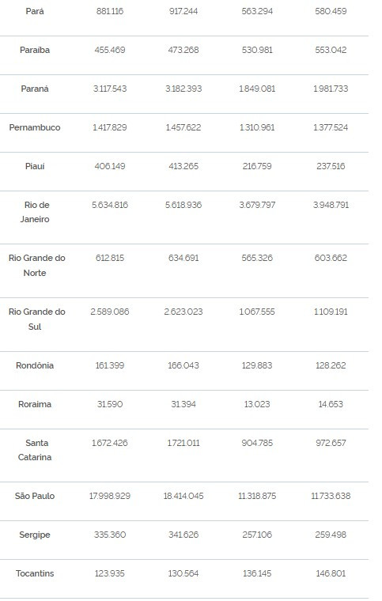Click the São Paulo value 17.998.929

pyautogui.click(x=110, y=496)
